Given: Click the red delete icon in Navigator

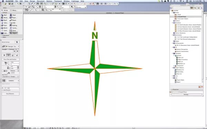Looking at the screenshot, I should [202, 87].
